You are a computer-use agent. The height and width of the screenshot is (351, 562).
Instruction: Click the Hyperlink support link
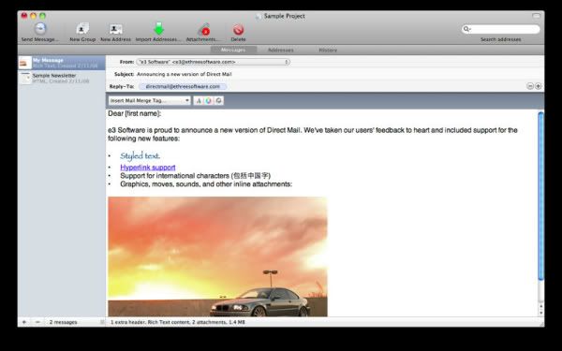pyautogui.click(x=148, y=168)
